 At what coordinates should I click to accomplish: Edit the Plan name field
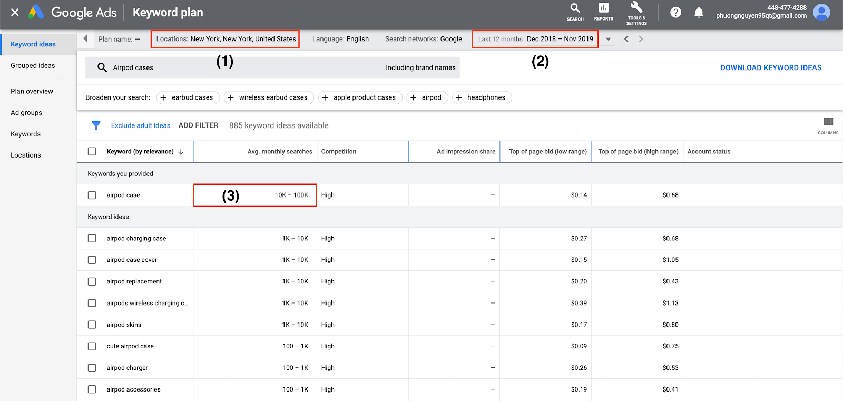[x=119, y=39]
